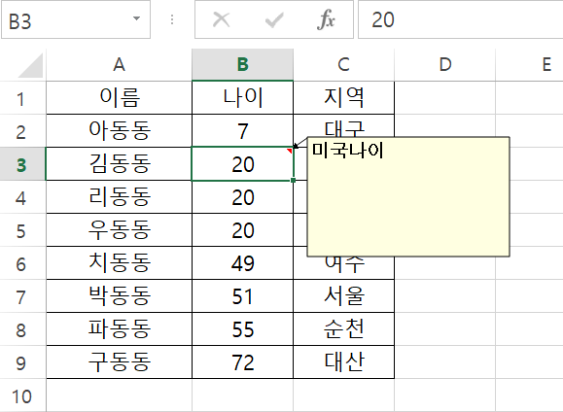
Task: Click region cell 대산
Action: (x=343, y=362)
